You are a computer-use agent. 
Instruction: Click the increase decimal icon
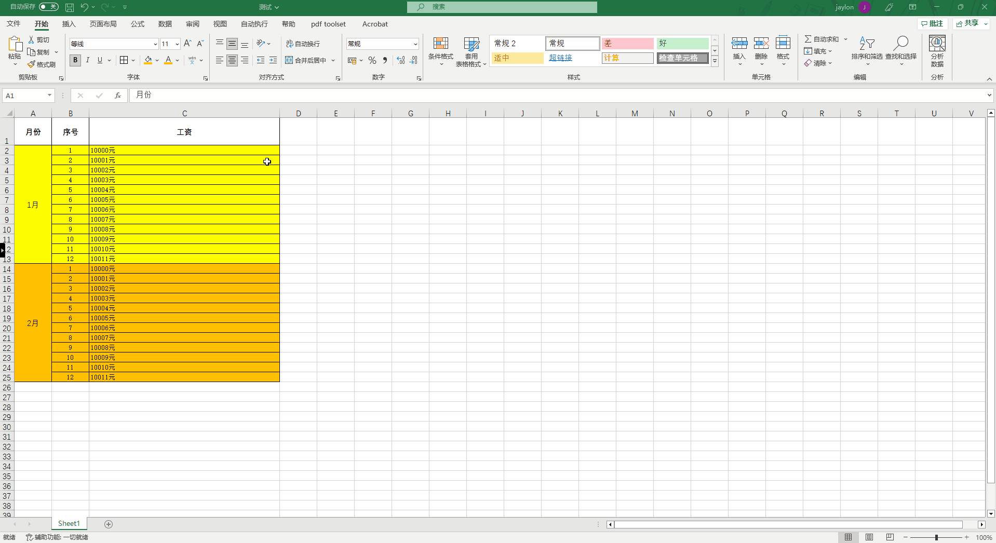[400, 60]
